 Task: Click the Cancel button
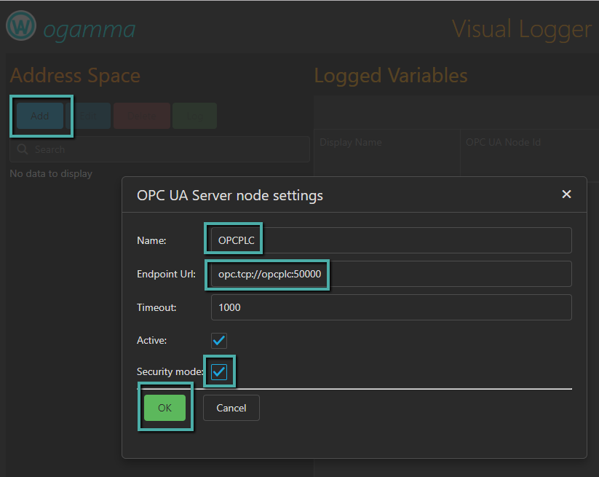pos(231,408)
